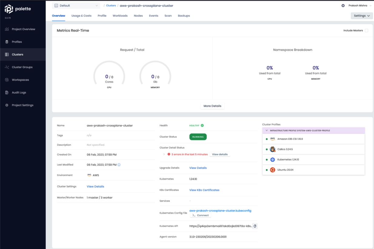Enable the Include Masters checkbox
This screenshot has width=374, height=249.
tap(366, 31)
